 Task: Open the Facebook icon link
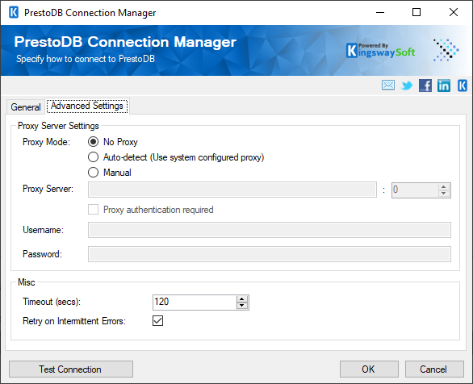point(425,86)
